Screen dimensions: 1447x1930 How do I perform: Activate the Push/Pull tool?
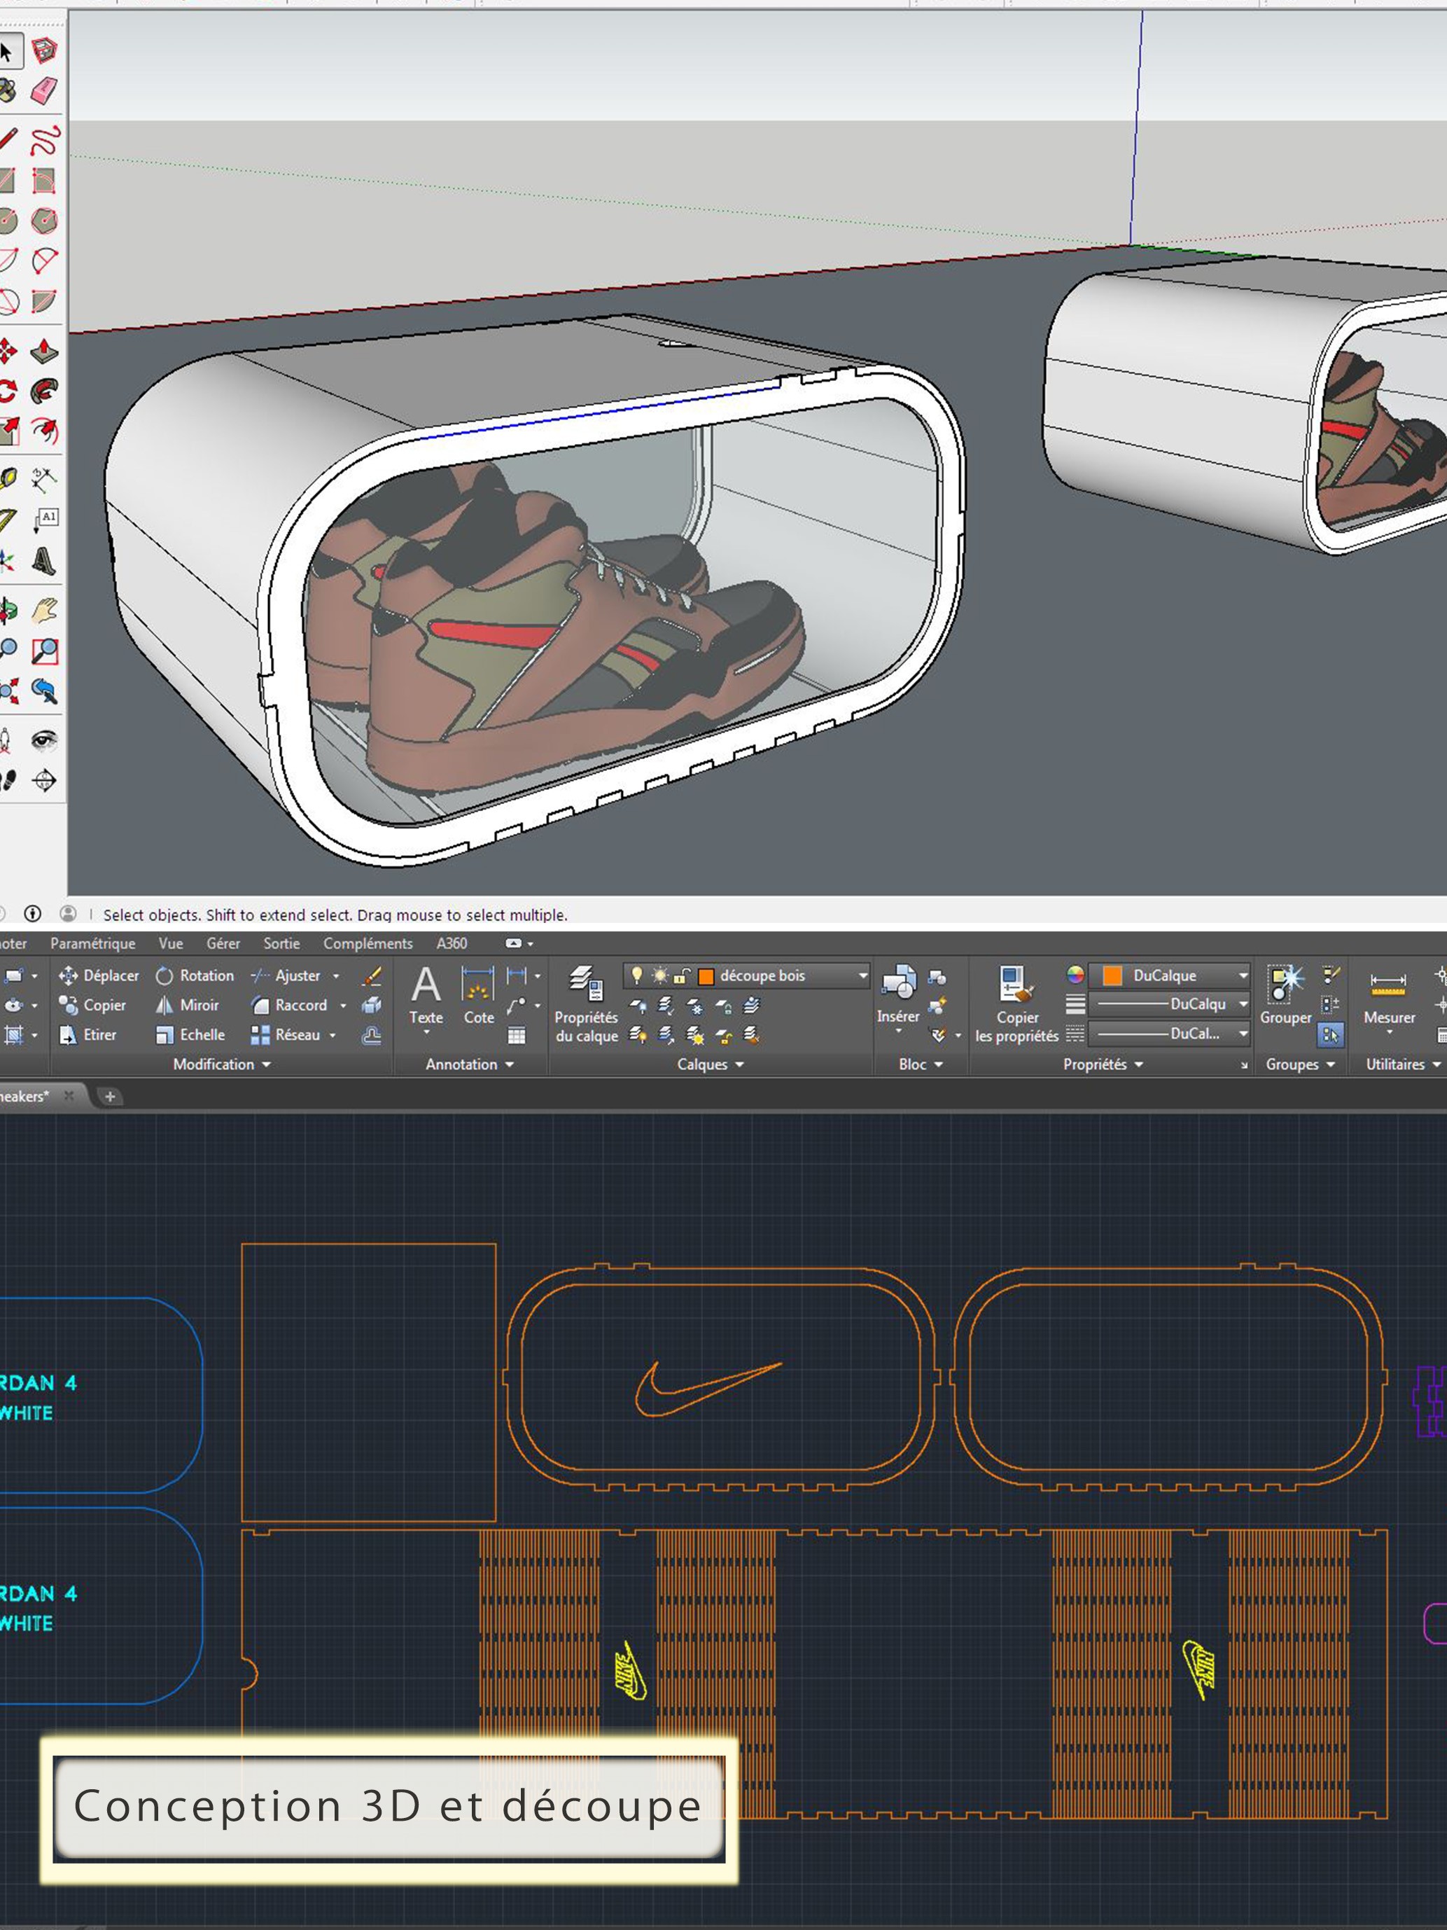(x=45, y=351)
